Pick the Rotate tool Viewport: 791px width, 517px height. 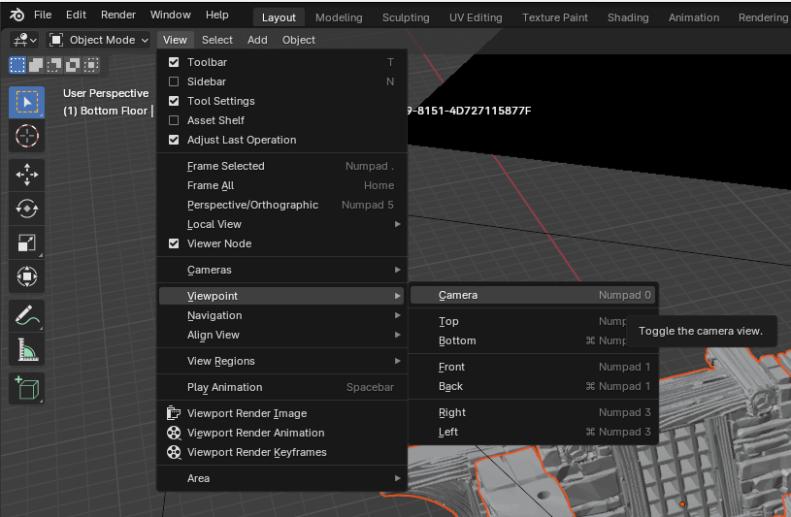[x=26, y=209]
